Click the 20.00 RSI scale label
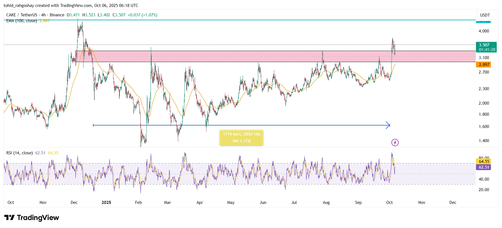 484,190
